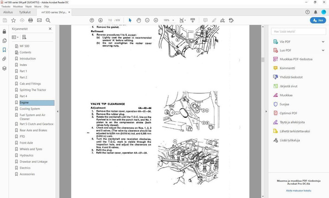Send file by email envelope icon
This screenshot has height=198, width=329.
point(39,20)
